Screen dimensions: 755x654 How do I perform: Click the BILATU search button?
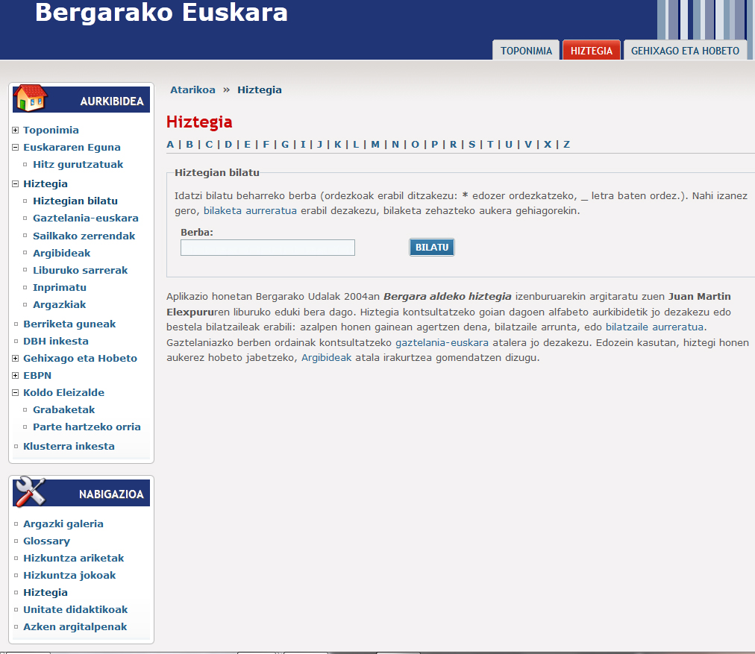[432, 248]
